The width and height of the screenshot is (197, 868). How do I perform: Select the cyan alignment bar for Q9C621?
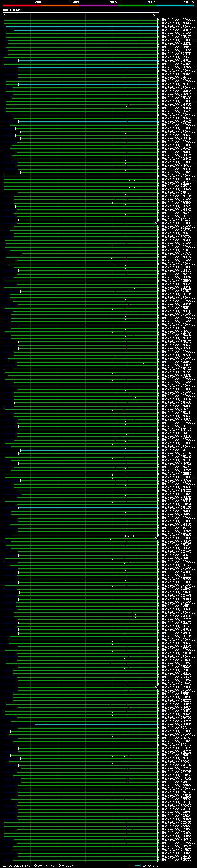click(88, 122)
